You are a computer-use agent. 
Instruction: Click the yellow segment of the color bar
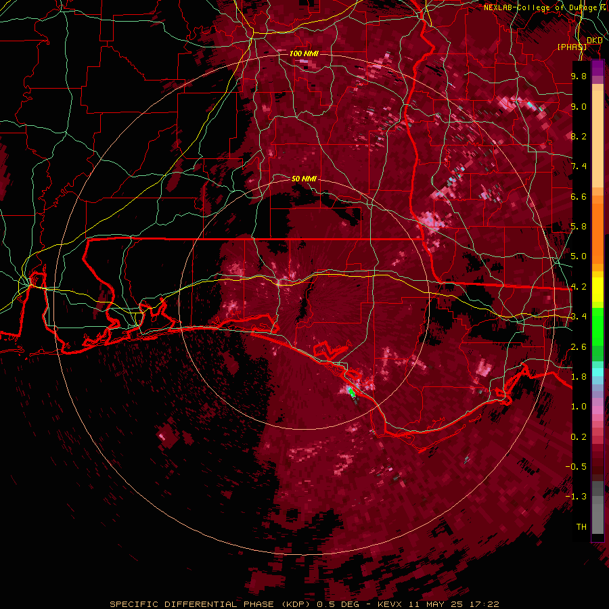(x=597, y=290)
